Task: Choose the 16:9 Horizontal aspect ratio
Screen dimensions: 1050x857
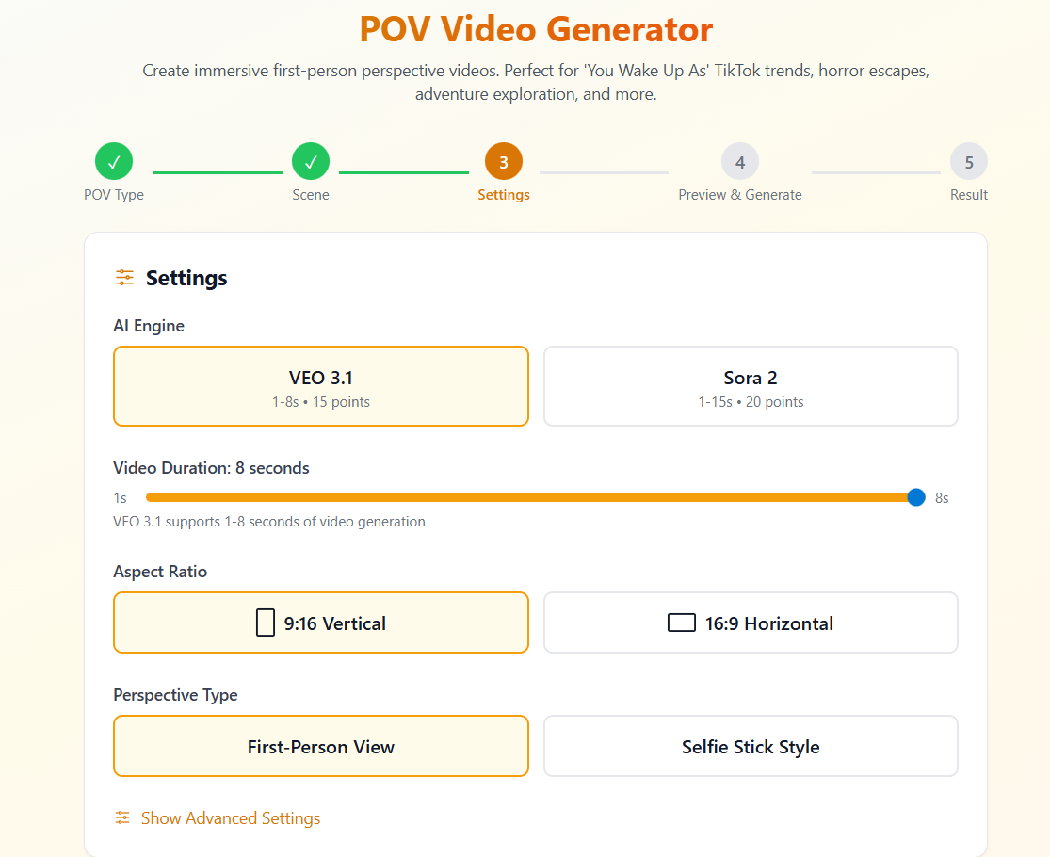Action: tap(750, 623)
